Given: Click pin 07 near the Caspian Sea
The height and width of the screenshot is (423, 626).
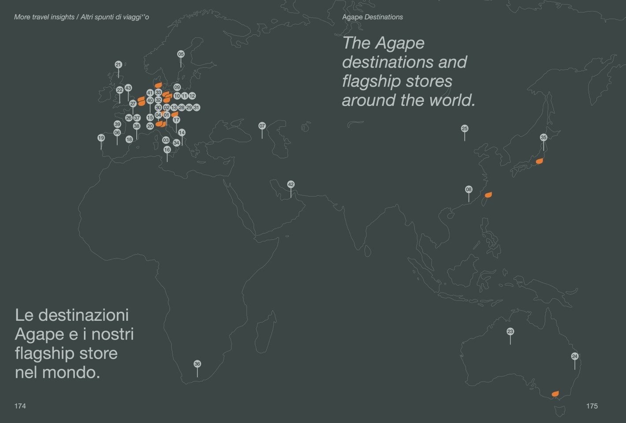Looking at the screenshot, I should point(262,126).
